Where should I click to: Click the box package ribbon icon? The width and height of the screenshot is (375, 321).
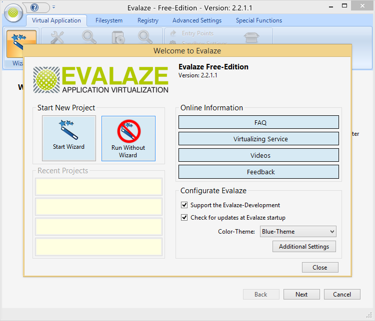point(251,38)
